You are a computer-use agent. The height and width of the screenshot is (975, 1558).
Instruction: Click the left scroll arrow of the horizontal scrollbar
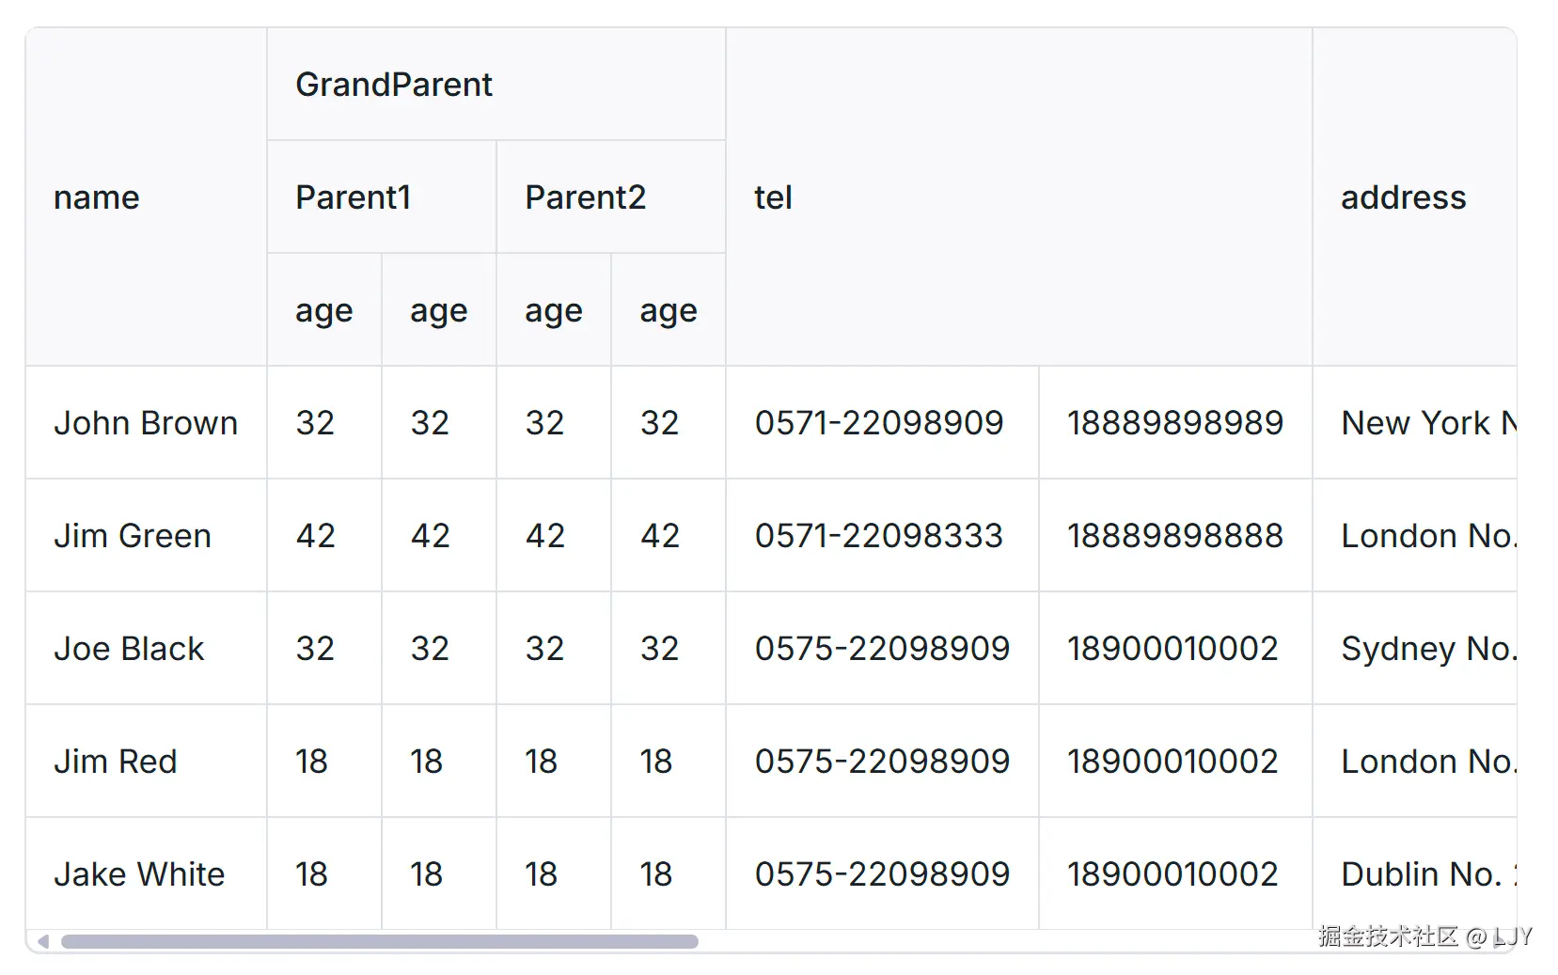(42, 941)
